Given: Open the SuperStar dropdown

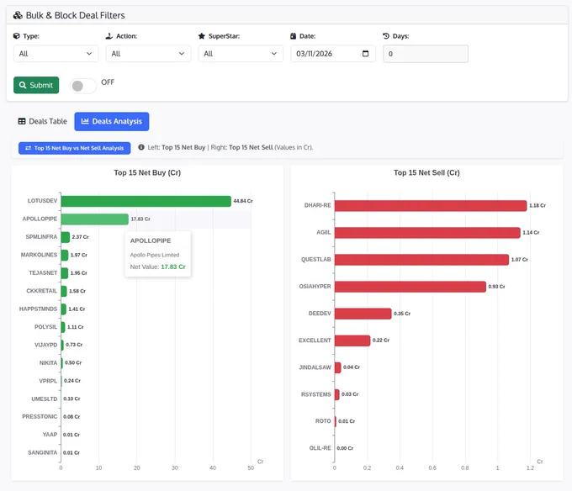Looking at the screenshot, I should (241, 54).
